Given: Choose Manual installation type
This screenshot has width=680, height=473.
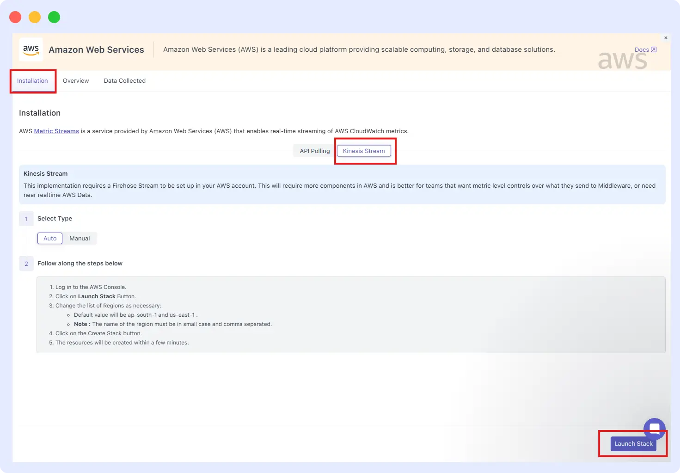Looking at the screenshot, I should click(x=80, y=238).
